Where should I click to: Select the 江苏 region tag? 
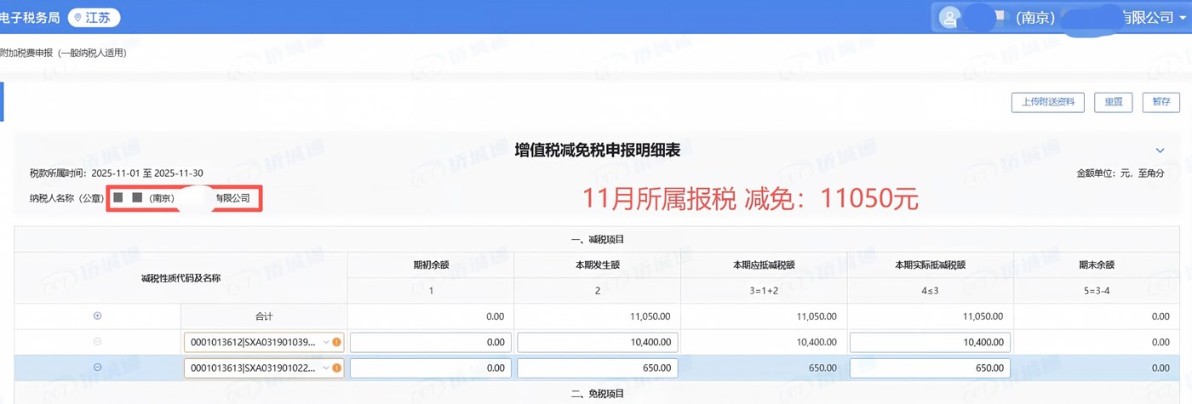click(x=94, y=17)
